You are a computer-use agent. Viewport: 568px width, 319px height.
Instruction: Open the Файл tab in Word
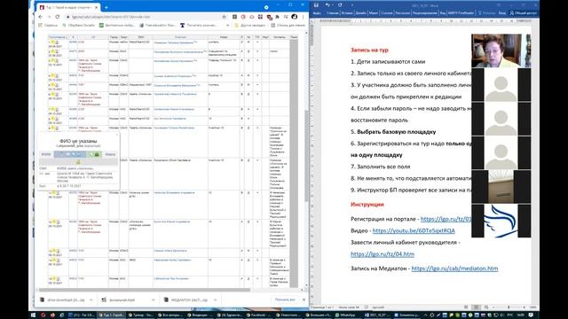[x=317, y=13]
